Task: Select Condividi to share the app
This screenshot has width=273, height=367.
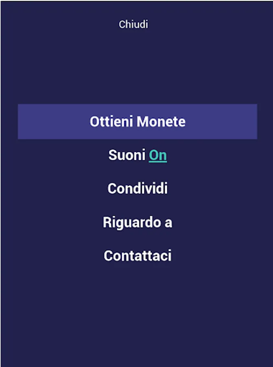Action: 137,189
